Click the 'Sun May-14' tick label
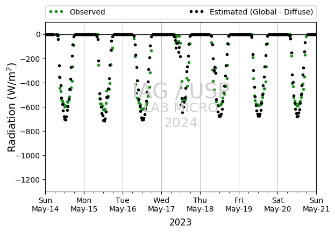This screenshot has height=233, width=335. [45, 205]
